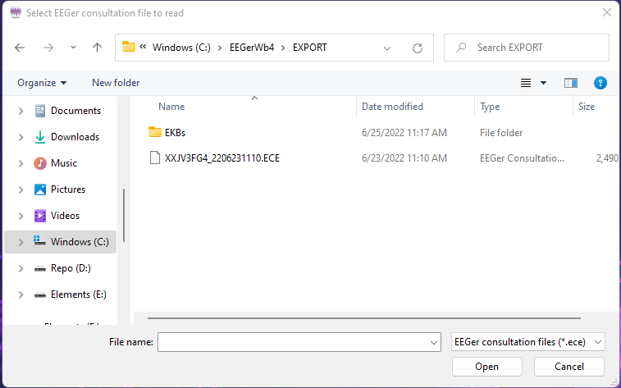Expand the Music tree node
This screenshot has height=388, width=621.
click(x=21, y=163)
